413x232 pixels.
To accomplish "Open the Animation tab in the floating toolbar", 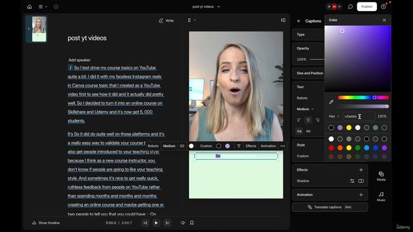I will point(268,146).
